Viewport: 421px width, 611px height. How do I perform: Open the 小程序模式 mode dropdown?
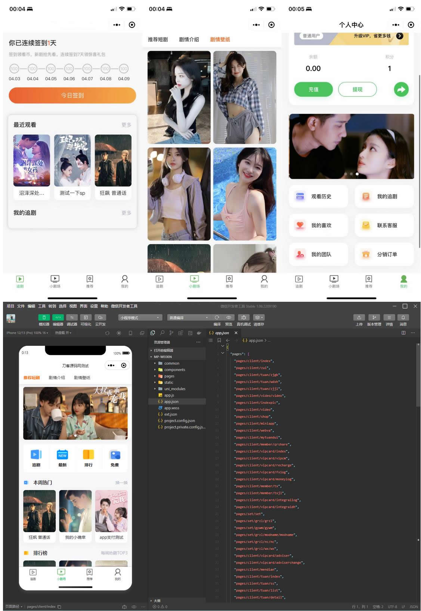140,318
